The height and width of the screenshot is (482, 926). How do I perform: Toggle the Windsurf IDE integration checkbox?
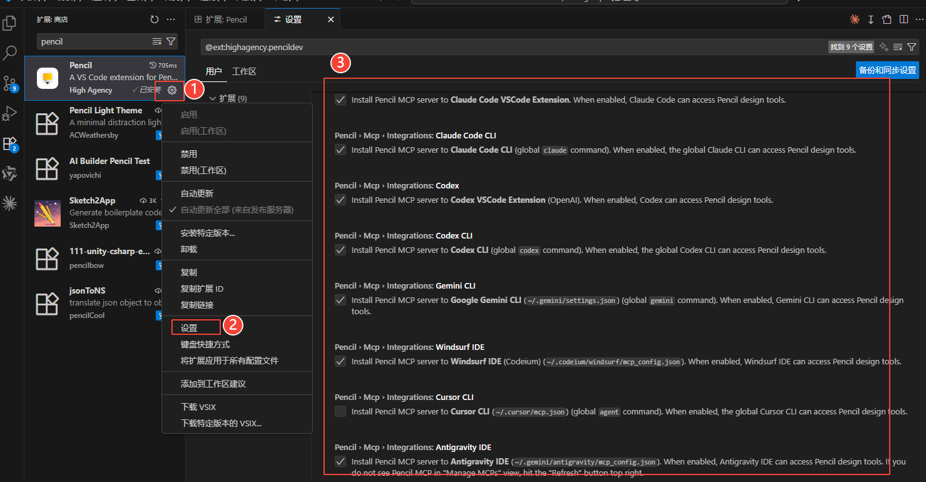point(340,361)
